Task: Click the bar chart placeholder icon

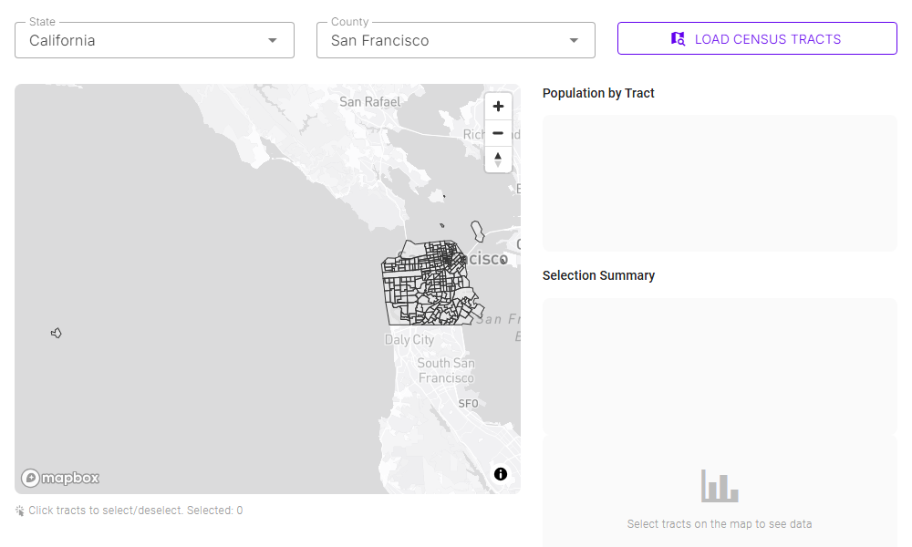Action: tap(719, 486)
